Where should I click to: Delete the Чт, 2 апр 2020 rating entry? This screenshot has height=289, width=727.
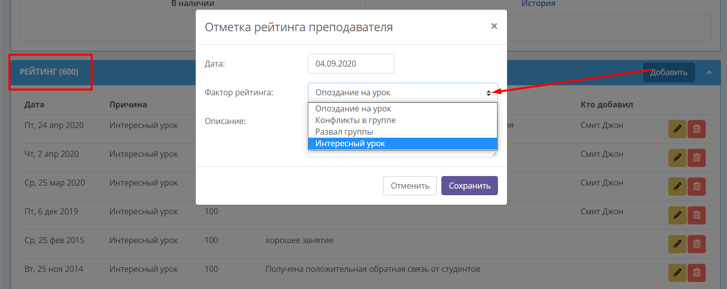pos(697,158)
